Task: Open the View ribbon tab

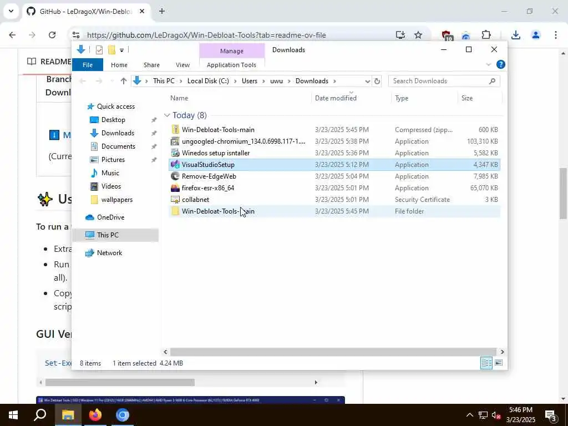Action: click(x=182, y=65)
